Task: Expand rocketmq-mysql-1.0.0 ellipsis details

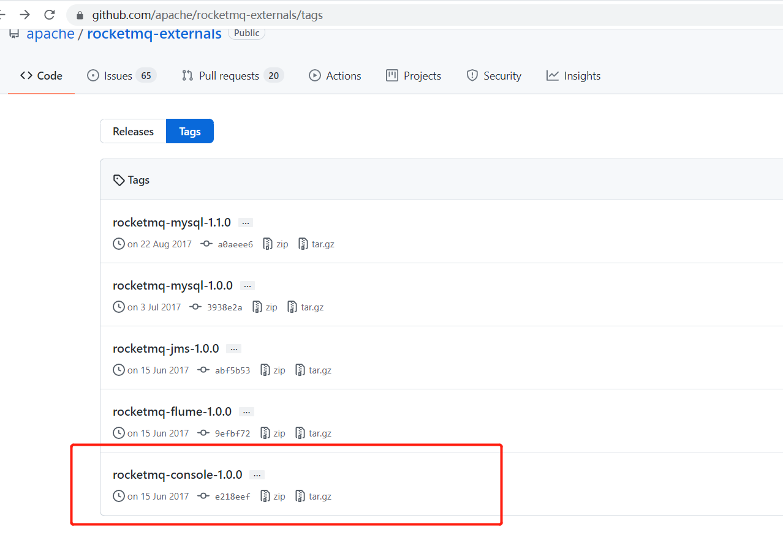Action: [248, 286]
